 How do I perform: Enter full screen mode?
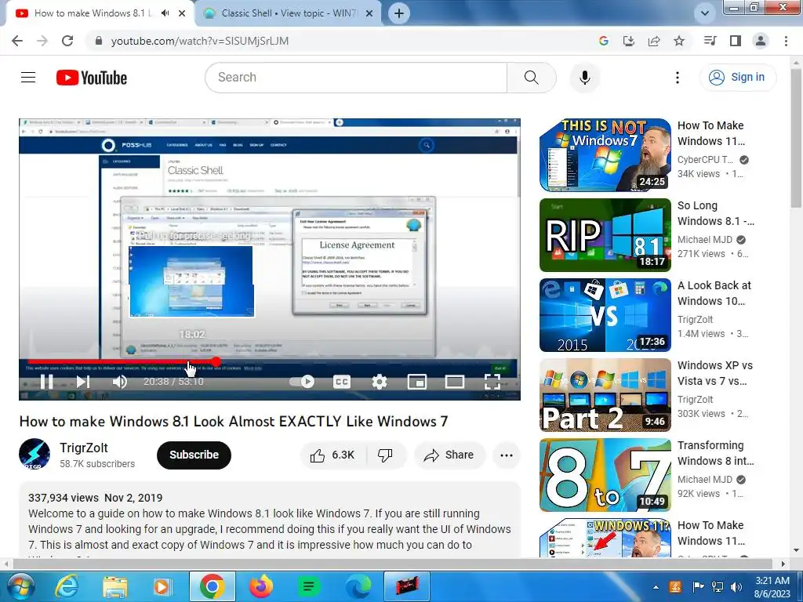click(492, 382)
